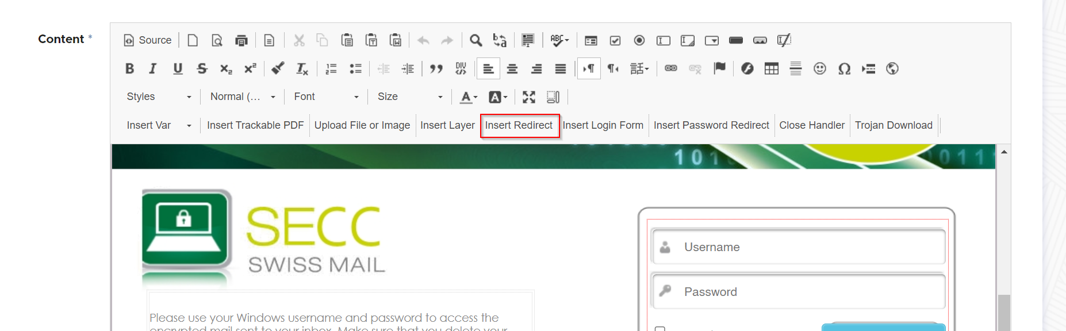Insert an Image Button icon
The height and width of the screenshot is (331, 1066).
pyautogui.click(x=760, y=40)
